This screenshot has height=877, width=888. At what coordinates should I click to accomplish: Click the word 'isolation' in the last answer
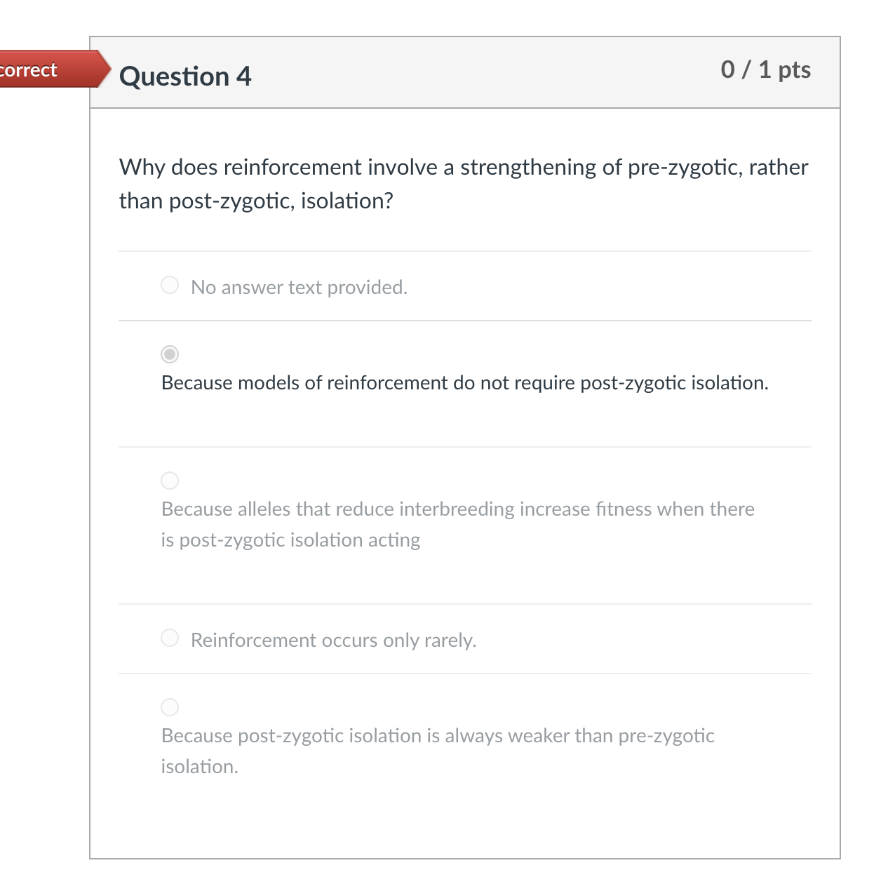click(x=199, y=767)
